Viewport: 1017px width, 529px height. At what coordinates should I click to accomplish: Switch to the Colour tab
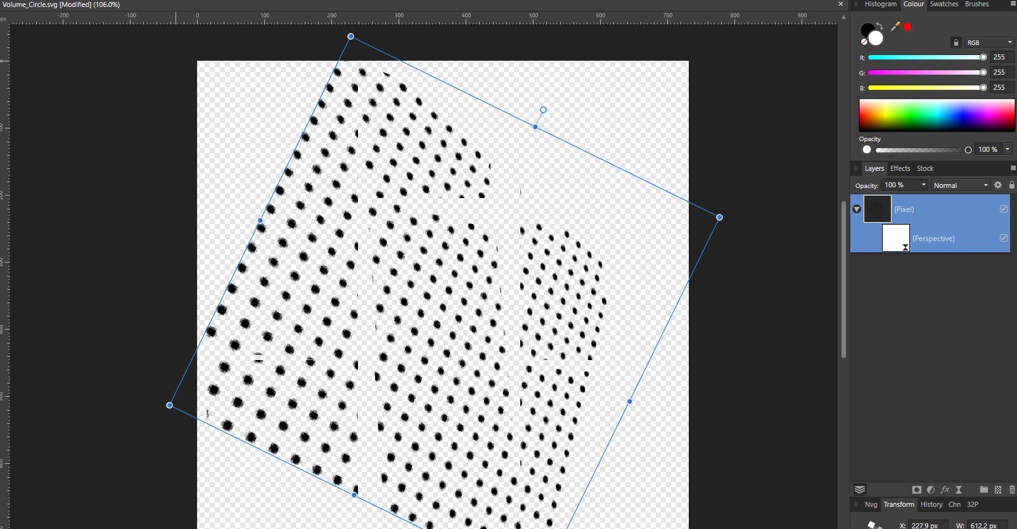coord(914,4)
